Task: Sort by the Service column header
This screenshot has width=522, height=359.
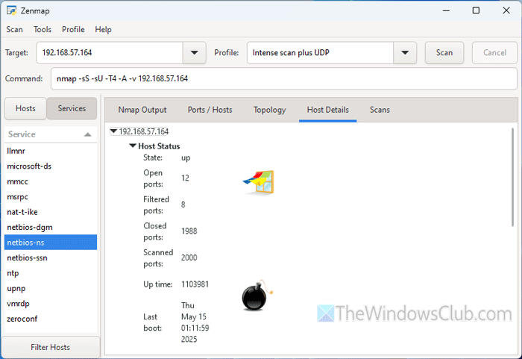Action: click(x=51, y=134)
